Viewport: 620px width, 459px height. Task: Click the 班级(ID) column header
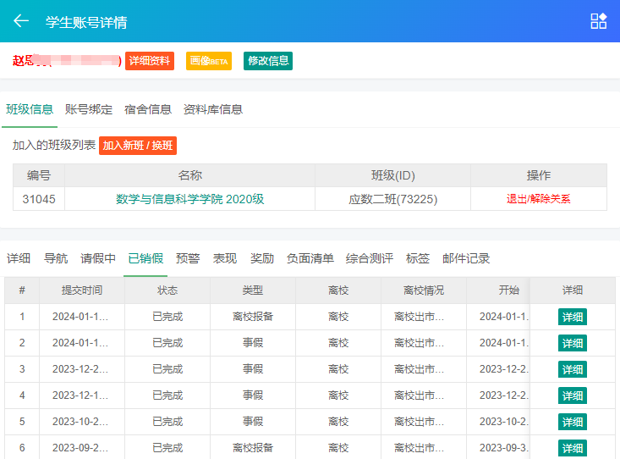click(392, 175)
